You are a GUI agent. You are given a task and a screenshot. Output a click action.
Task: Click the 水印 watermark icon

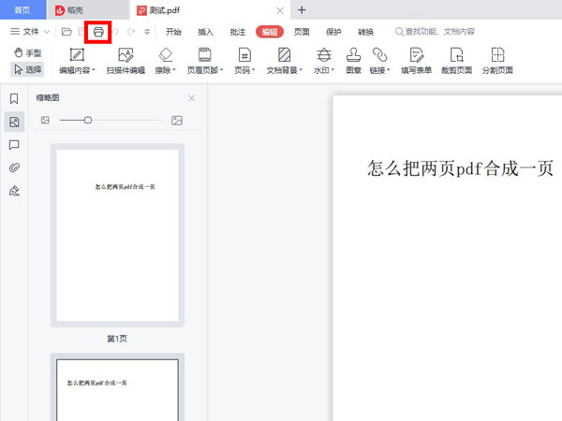[324, 55]
